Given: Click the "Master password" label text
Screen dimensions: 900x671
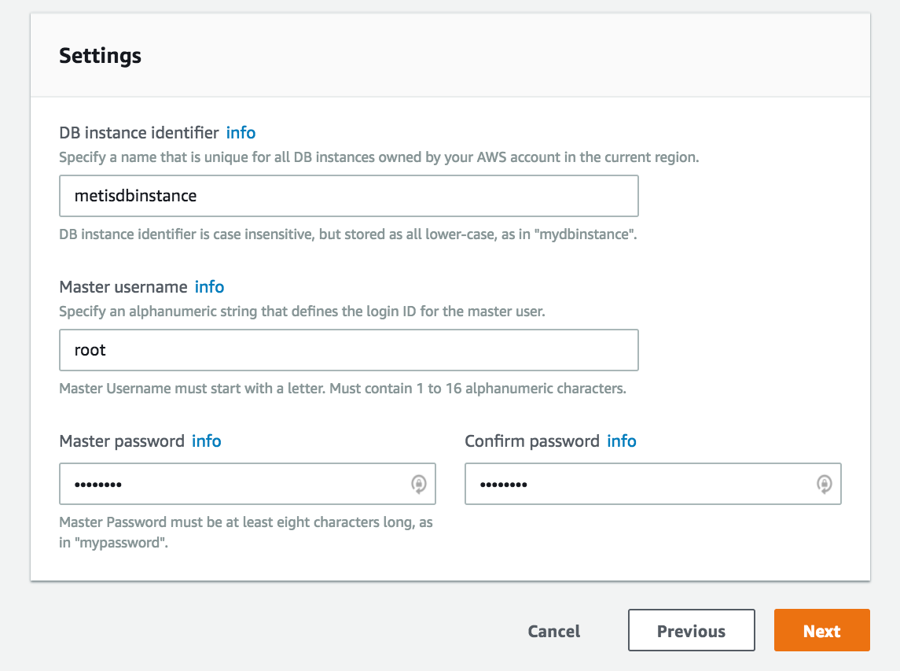Looking at the screenshot, I should (x=122, y=441).
